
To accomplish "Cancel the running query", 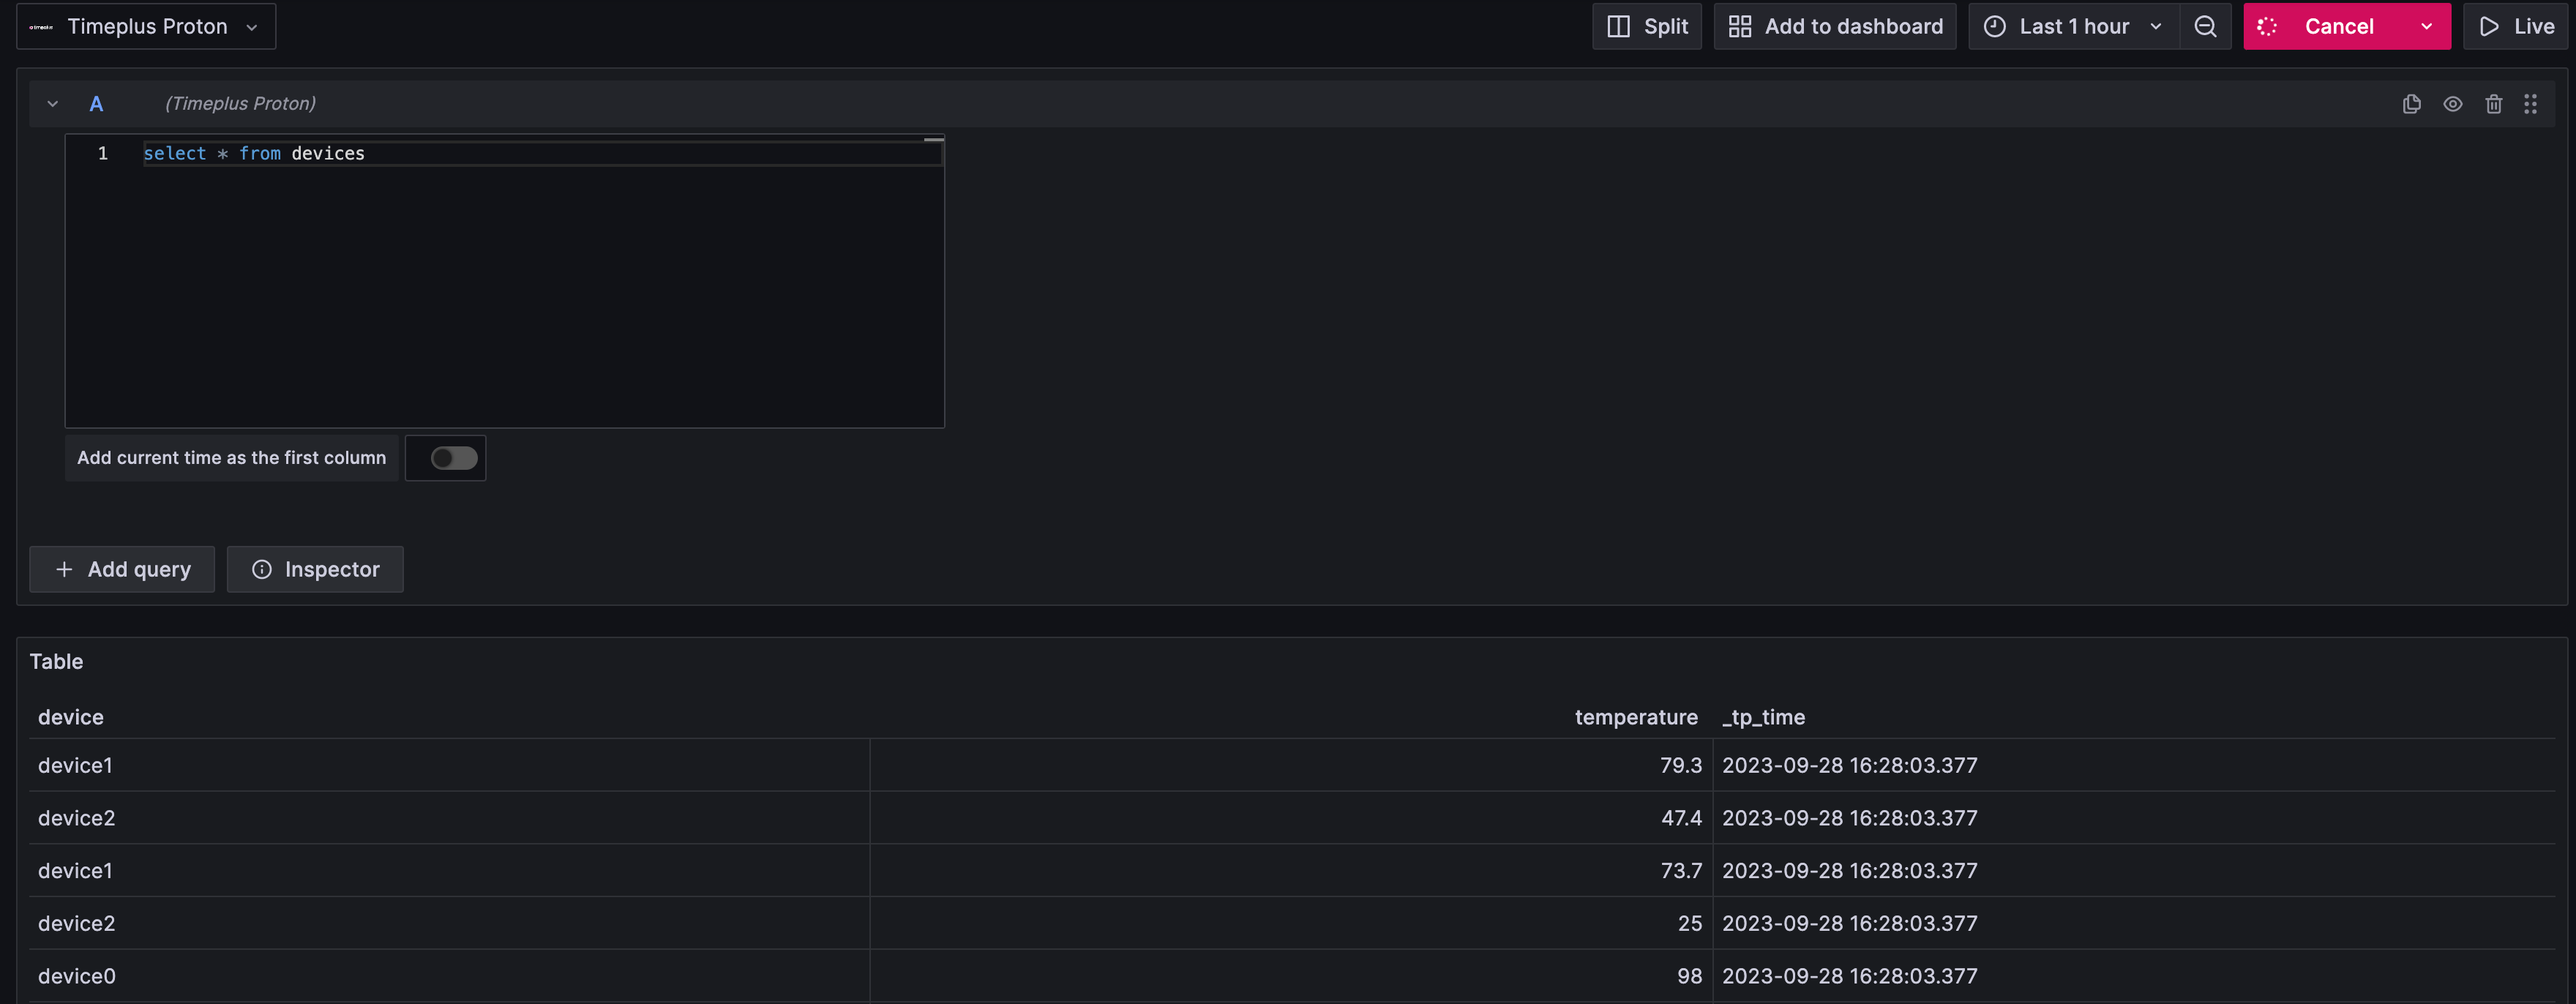I will (x=2337, y=27).
